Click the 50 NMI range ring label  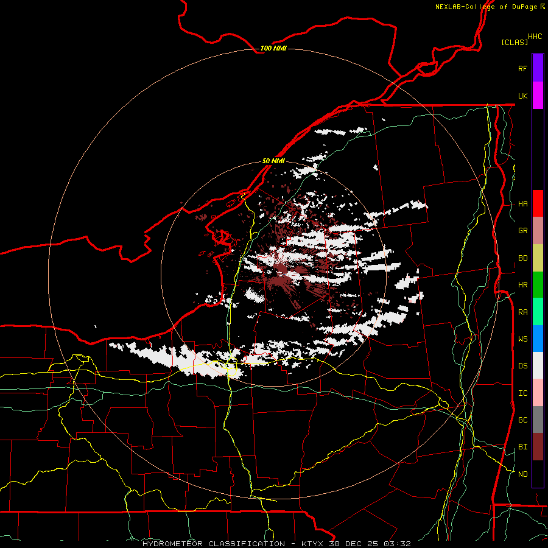click(x=273, y=161)
